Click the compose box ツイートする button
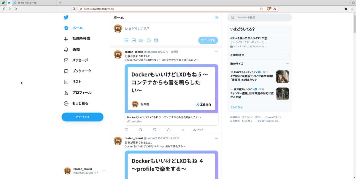 click(x=208, y=40)
